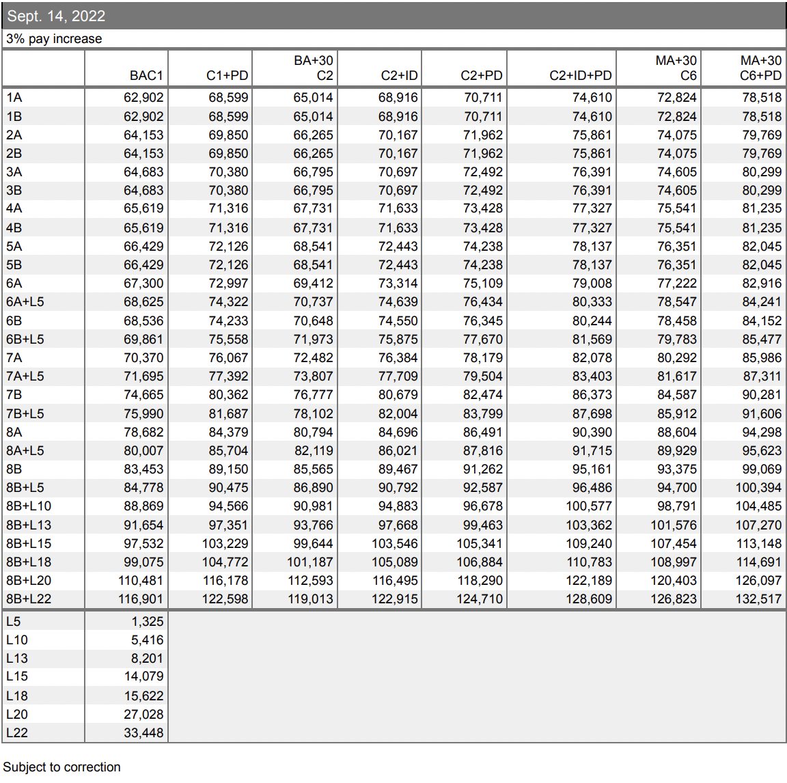Click the 100,577 cell in row 8B+L10
Viewport: 787px width, 783px height.
589,506
